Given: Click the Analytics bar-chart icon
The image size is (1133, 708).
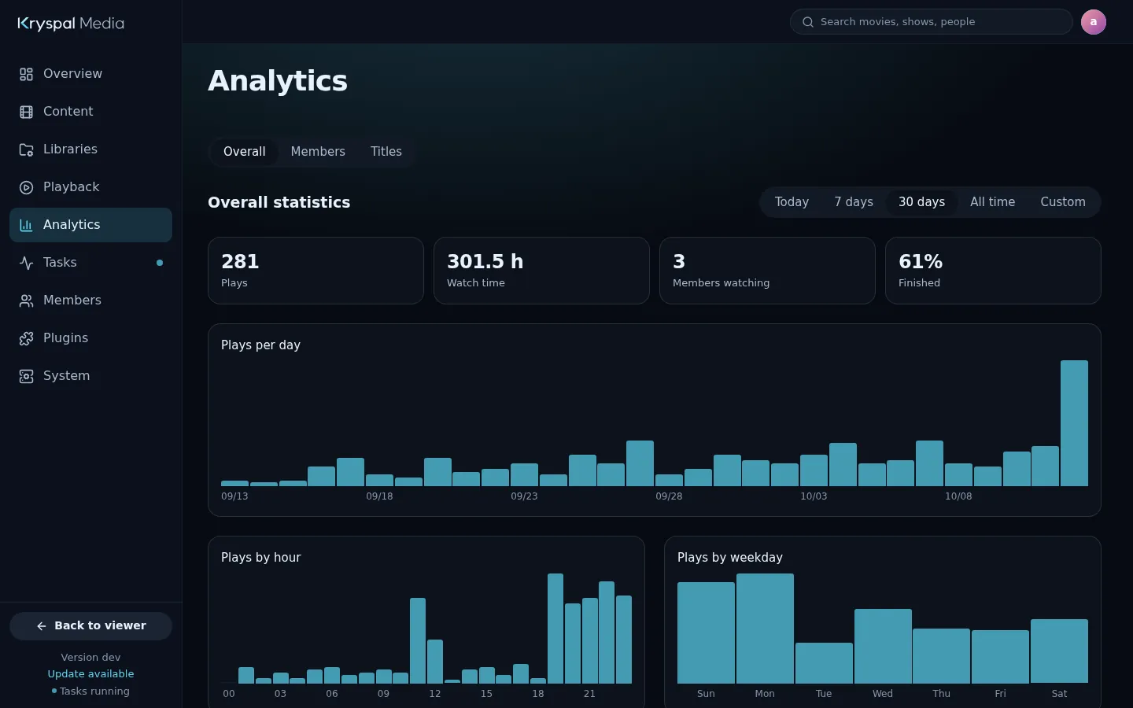Looking at the screenshot, I should 26,225.
